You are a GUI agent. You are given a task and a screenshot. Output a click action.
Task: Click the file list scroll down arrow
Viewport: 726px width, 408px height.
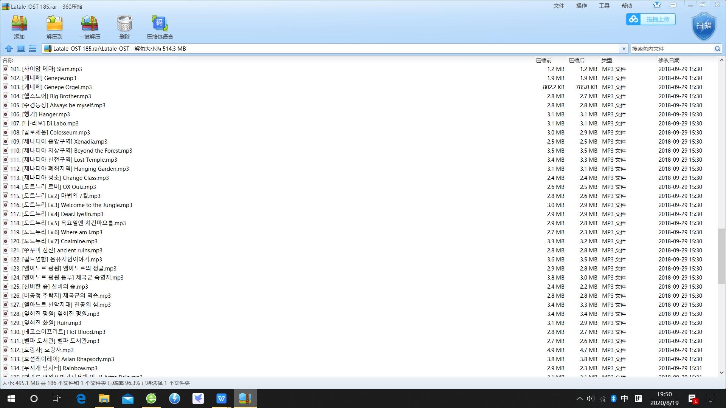point(721,372)
